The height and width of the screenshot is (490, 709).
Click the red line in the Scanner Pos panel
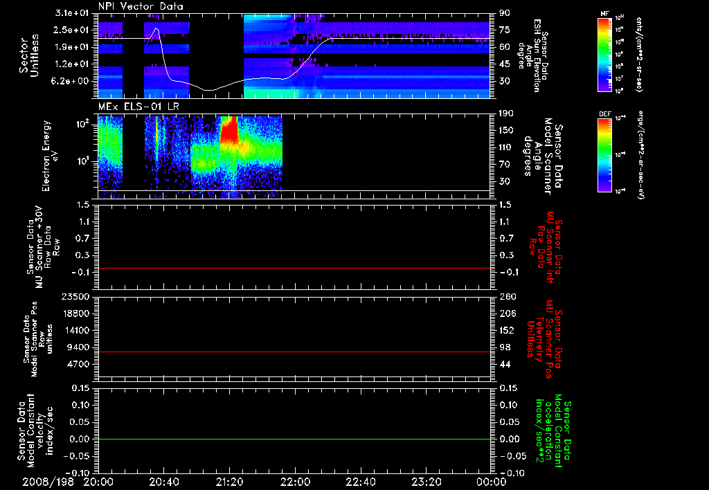tap(294, 352)
